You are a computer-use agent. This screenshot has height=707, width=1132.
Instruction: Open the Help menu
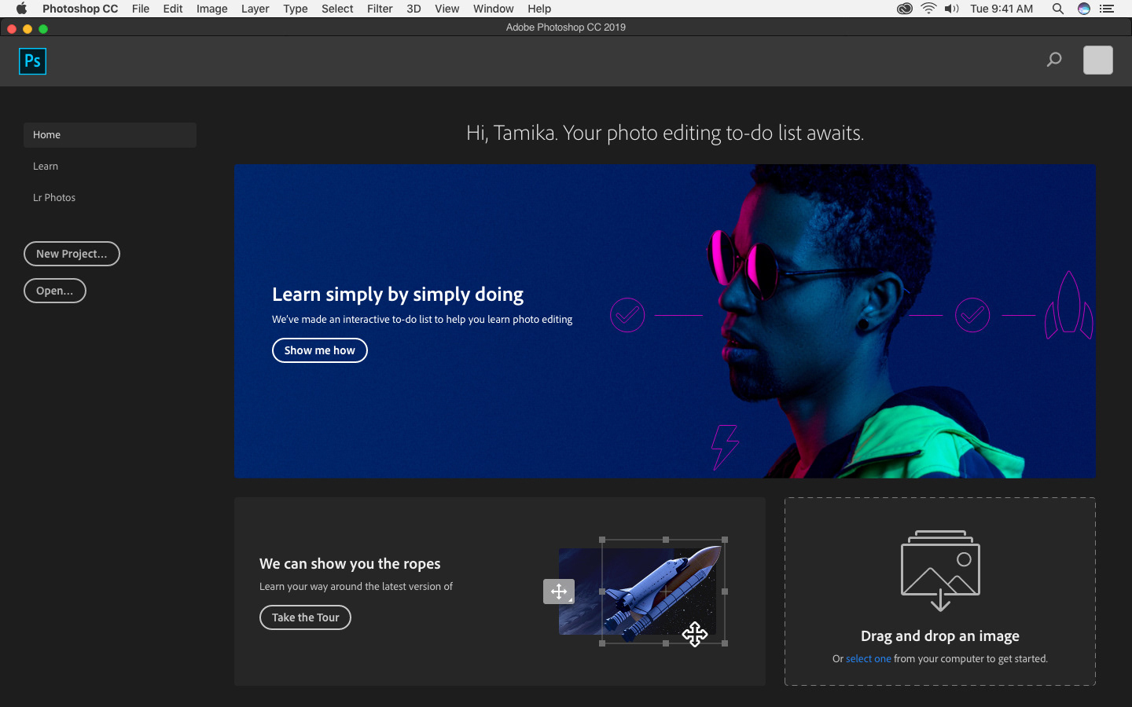click(539, 9)
